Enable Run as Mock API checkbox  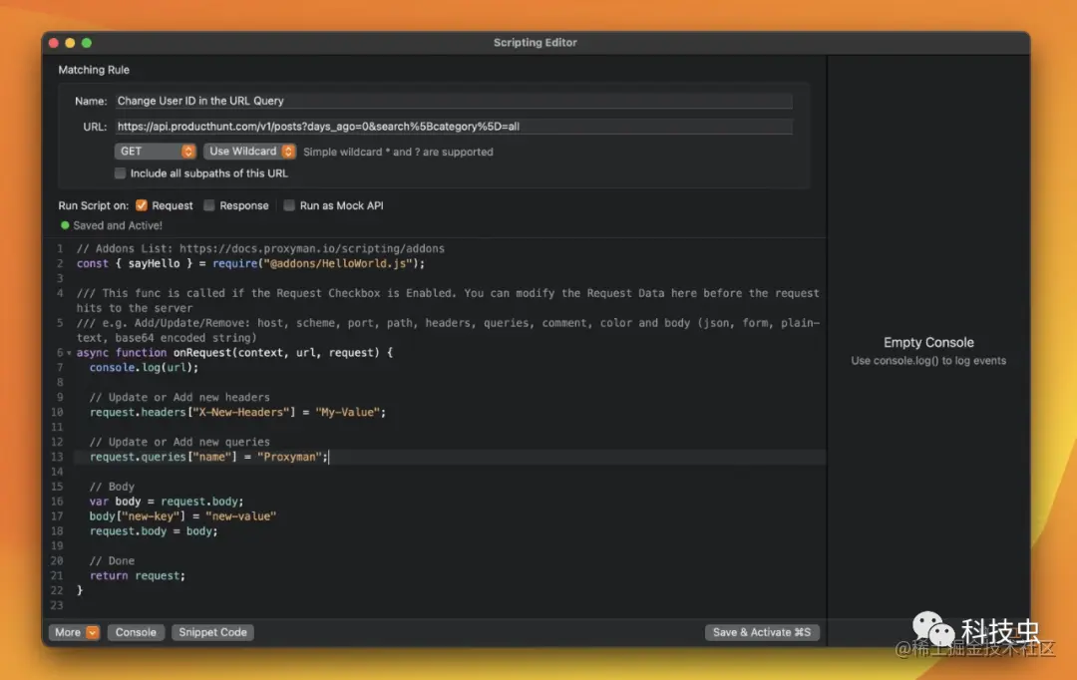coord(289,205)
